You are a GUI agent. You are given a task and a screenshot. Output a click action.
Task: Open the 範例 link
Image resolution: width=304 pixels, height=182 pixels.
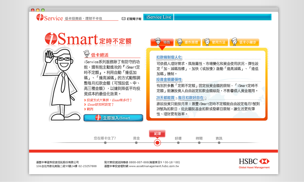[x=90, y=109]
